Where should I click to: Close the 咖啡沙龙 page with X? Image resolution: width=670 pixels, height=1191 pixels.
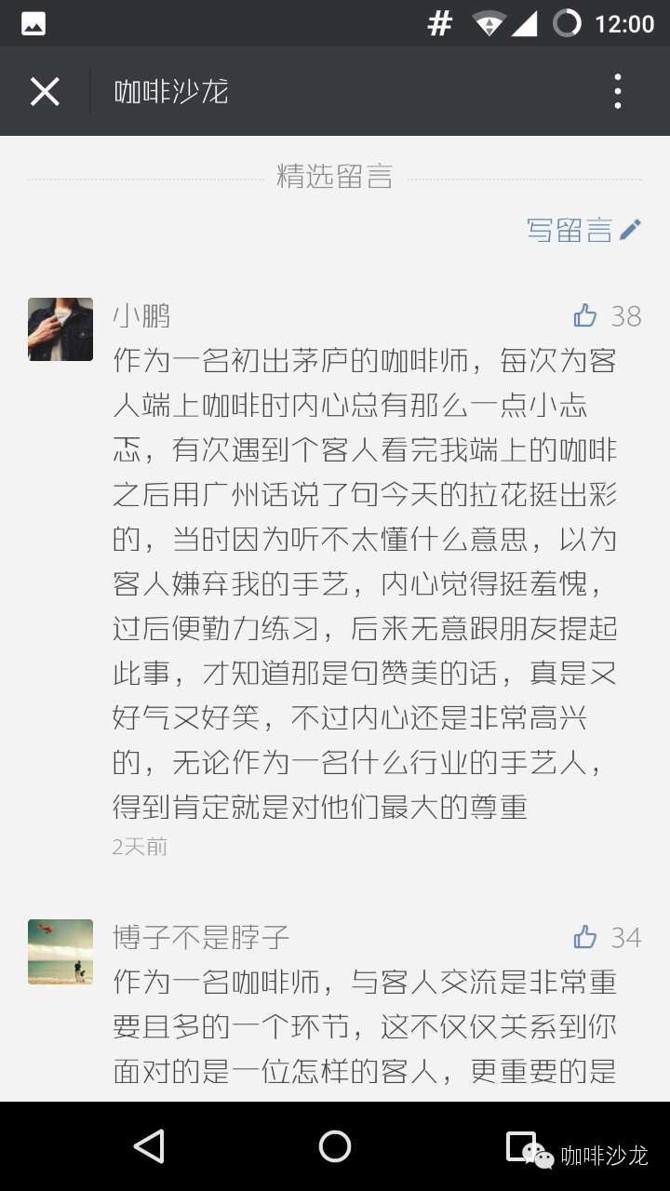pyautogui.click(x=45, y=91)
